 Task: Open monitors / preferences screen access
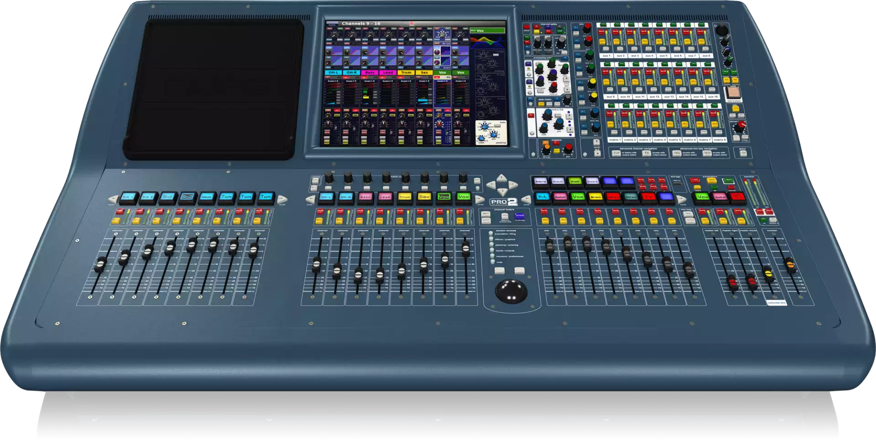click(x=492, y=256)
